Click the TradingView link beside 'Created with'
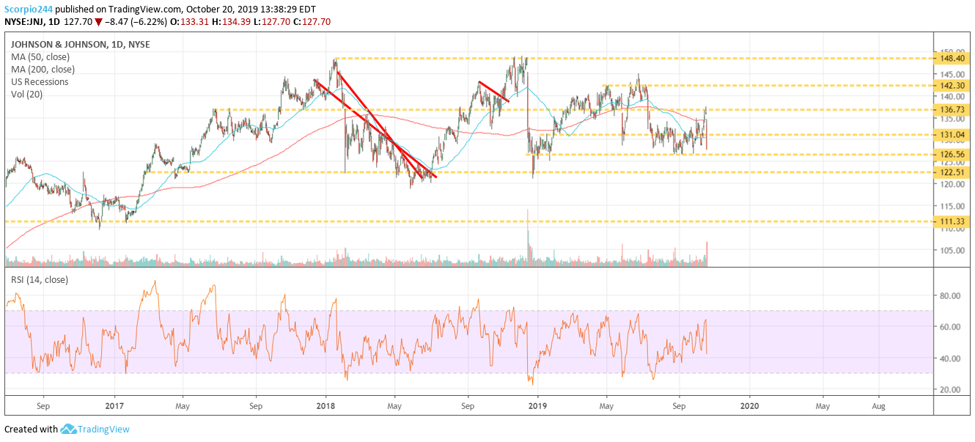 pos(104,430)
